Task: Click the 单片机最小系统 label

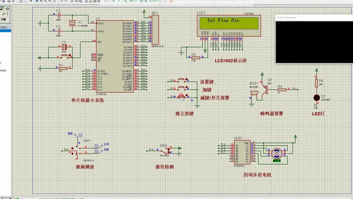Action: tap(88, 100)
